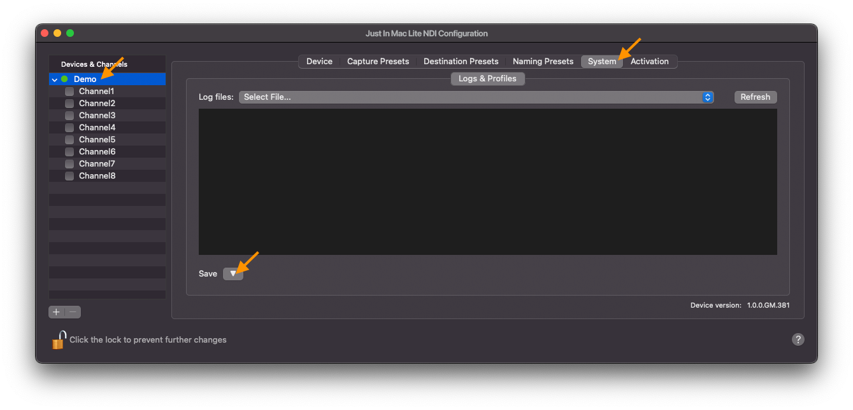The image size is (853, 410).
Task: Select the Channel2 label in the list
Action: [x=97, y=104]
